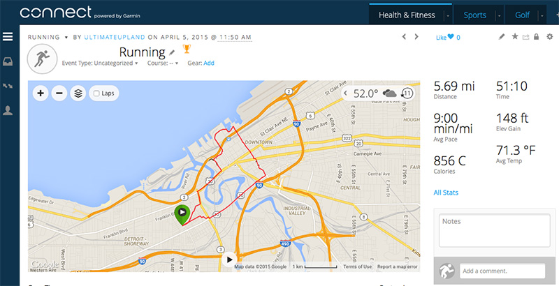The height and width of the screenshot is (286, 559).
Task: Zoom in on the map
Action: [x=41, y=93]
